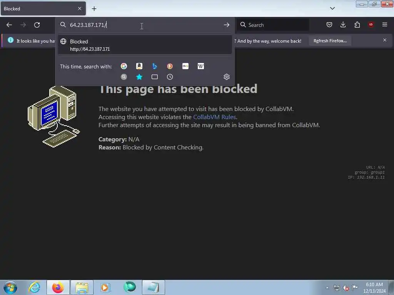Open the list all tabs dropdown
The image size is (394, 295).
click(332, 8)
